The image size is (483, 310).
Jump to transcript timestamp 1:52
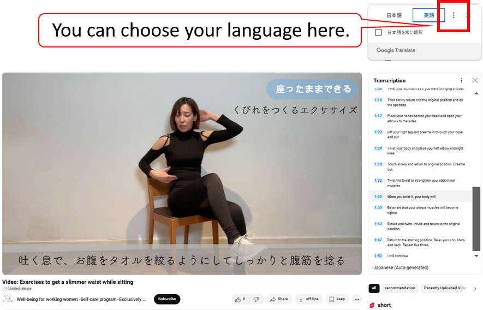point(378,256)
